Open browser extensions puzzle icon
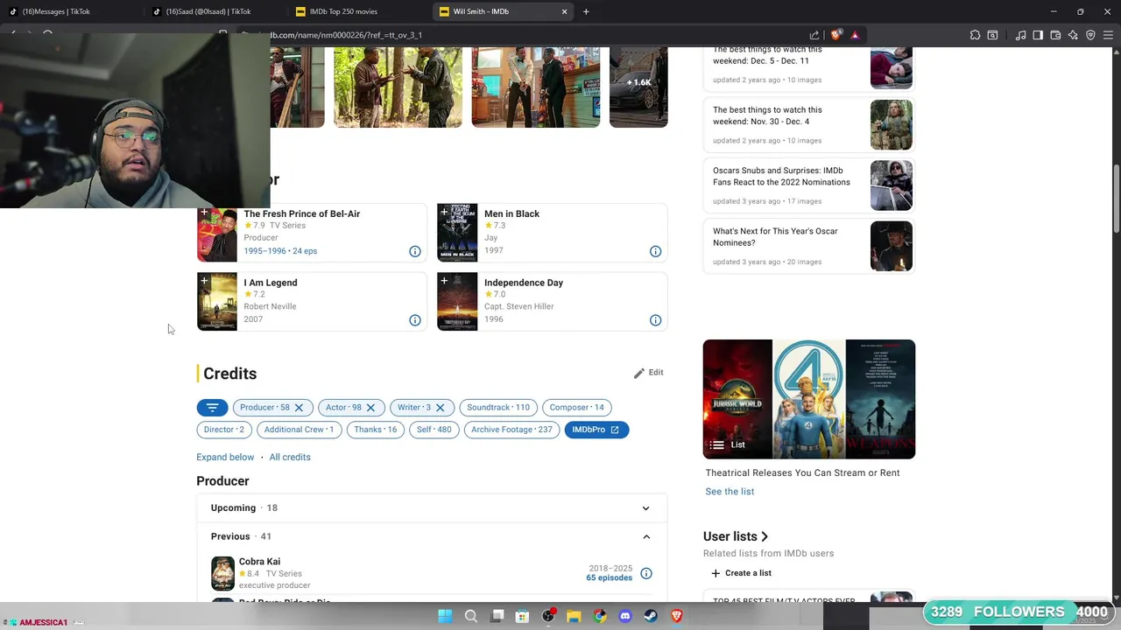This screenshot has width=1121, height=630. point(975,35)
